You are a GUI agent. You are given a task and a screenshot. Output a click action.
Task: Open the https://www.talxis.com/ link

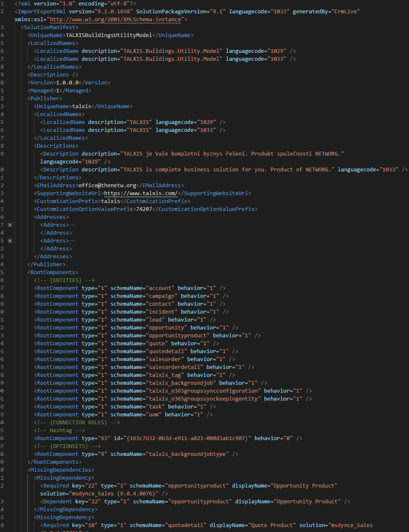(x=141, y=193)
